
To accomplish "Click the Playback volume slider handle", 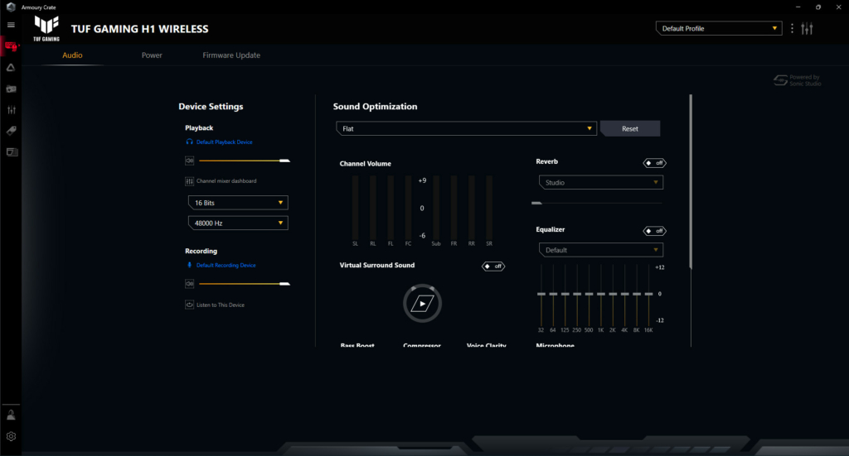I will click(x=285, y=161).
